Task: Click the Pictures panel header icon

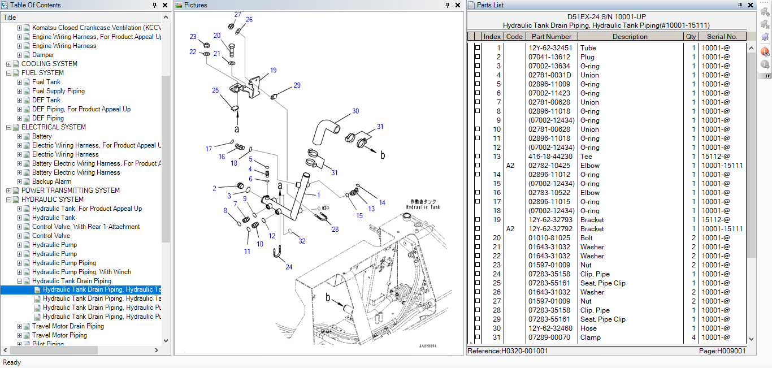Action: (179, 5)
